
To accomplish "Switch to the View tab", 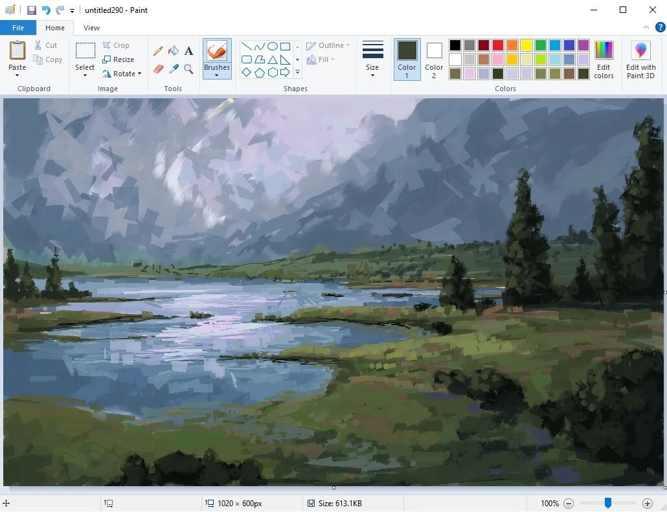I will click(91, 28).
